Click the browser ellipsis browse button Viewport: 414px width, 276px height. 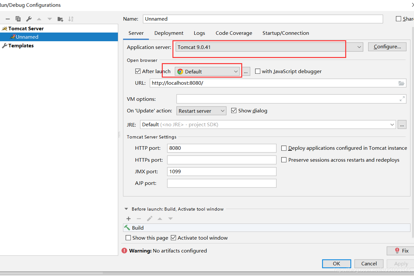coord(246,71)
